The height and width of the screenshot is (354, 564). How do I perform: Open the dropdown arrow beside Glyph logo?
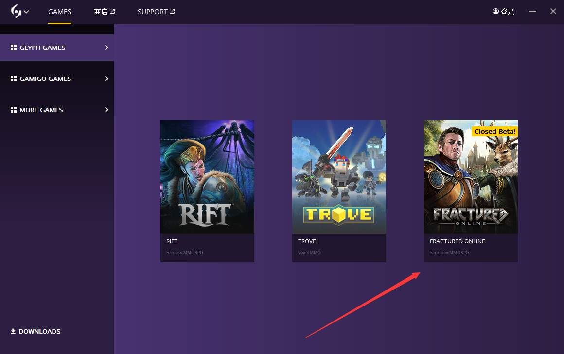(26, 12)
